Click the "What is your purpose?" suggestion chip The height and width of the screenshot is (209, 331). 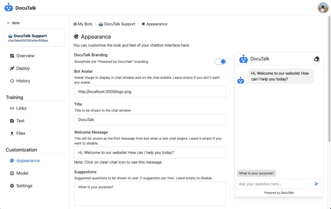(x=256, y=173)
